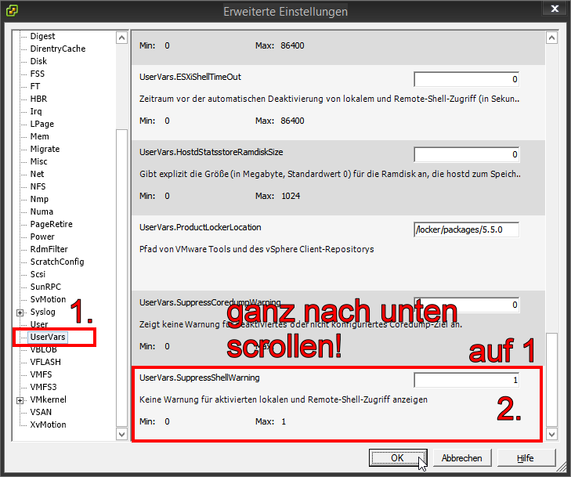571x477 pixels.
Task: Choose the VSAN category
Action: point(41,412)
